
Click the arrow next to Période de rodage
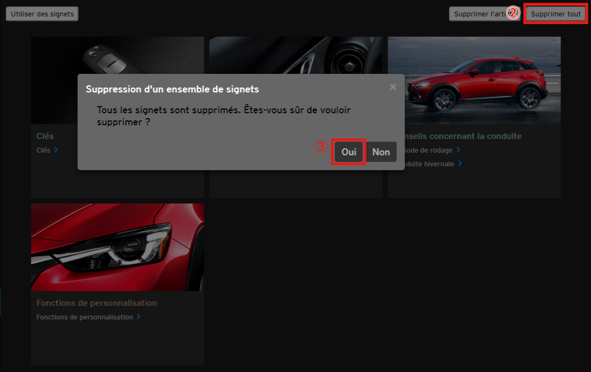[459, 150]
